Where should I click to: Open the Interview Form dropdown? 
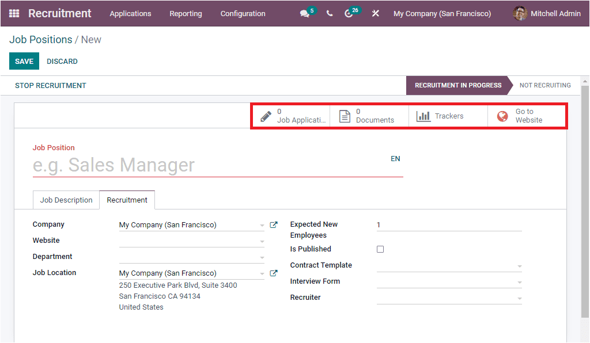pyautogui.click(x=519, y=281)
